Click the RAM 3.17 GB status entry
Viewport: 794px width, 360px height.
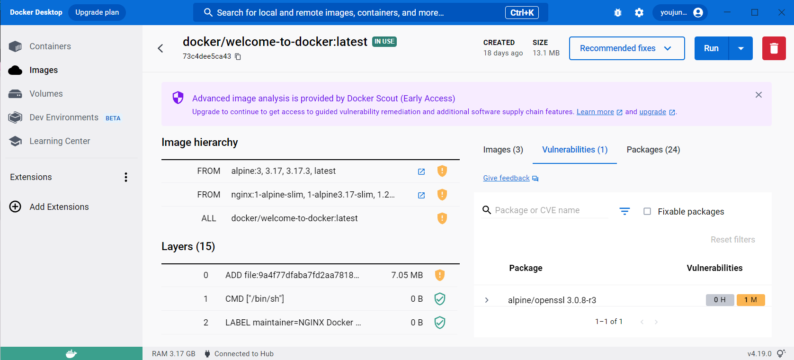coord(174,354)
